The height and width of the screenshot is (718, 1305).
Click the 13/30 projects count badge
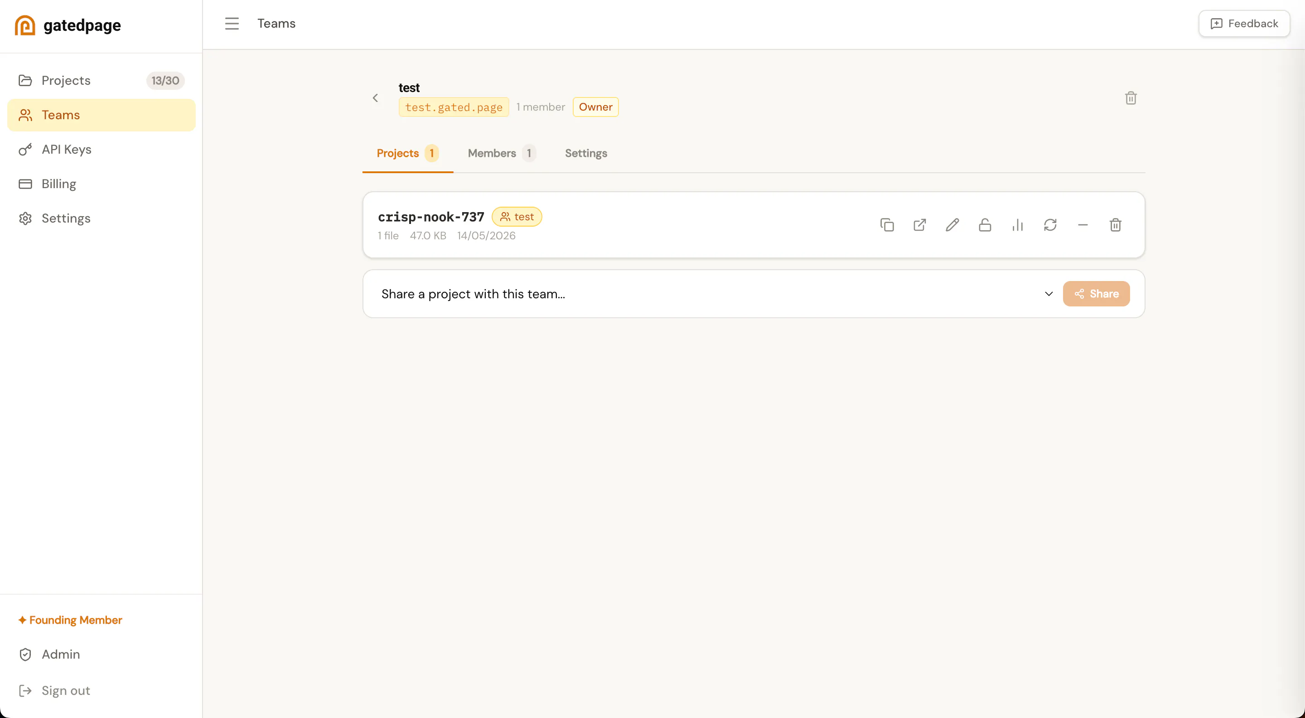[x=165, y=81]
